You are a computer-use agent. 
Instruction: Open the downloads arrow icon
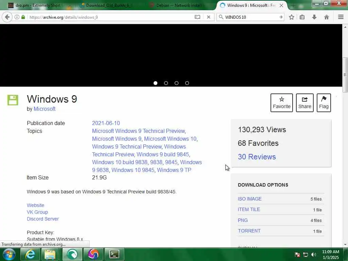(314, 17)
